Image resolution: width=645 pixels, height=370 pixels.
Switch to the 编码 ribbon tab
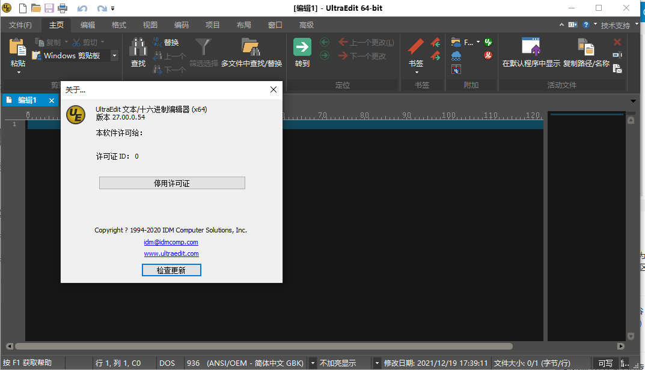pyautogui.click(x=182, y=25)
